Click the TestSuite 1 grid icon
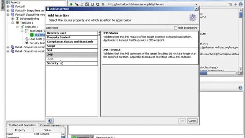Screen dimensions: 245x138 coord(17,23)
